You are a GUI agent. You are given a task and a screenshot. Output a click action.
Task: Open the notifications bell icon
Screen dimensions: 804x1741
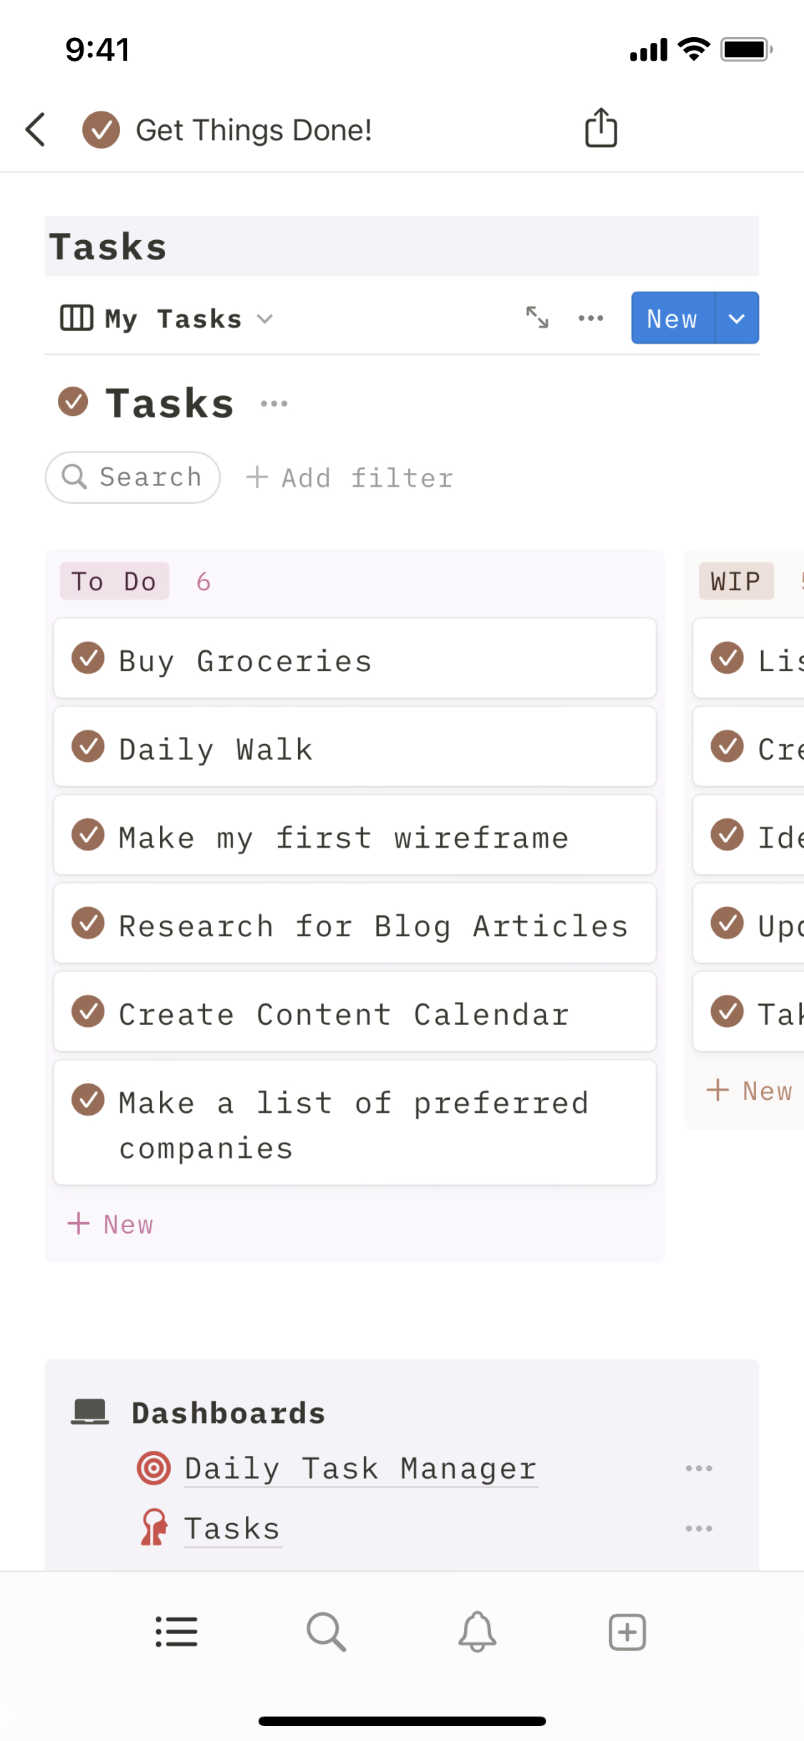click(x=477, y=1632)
